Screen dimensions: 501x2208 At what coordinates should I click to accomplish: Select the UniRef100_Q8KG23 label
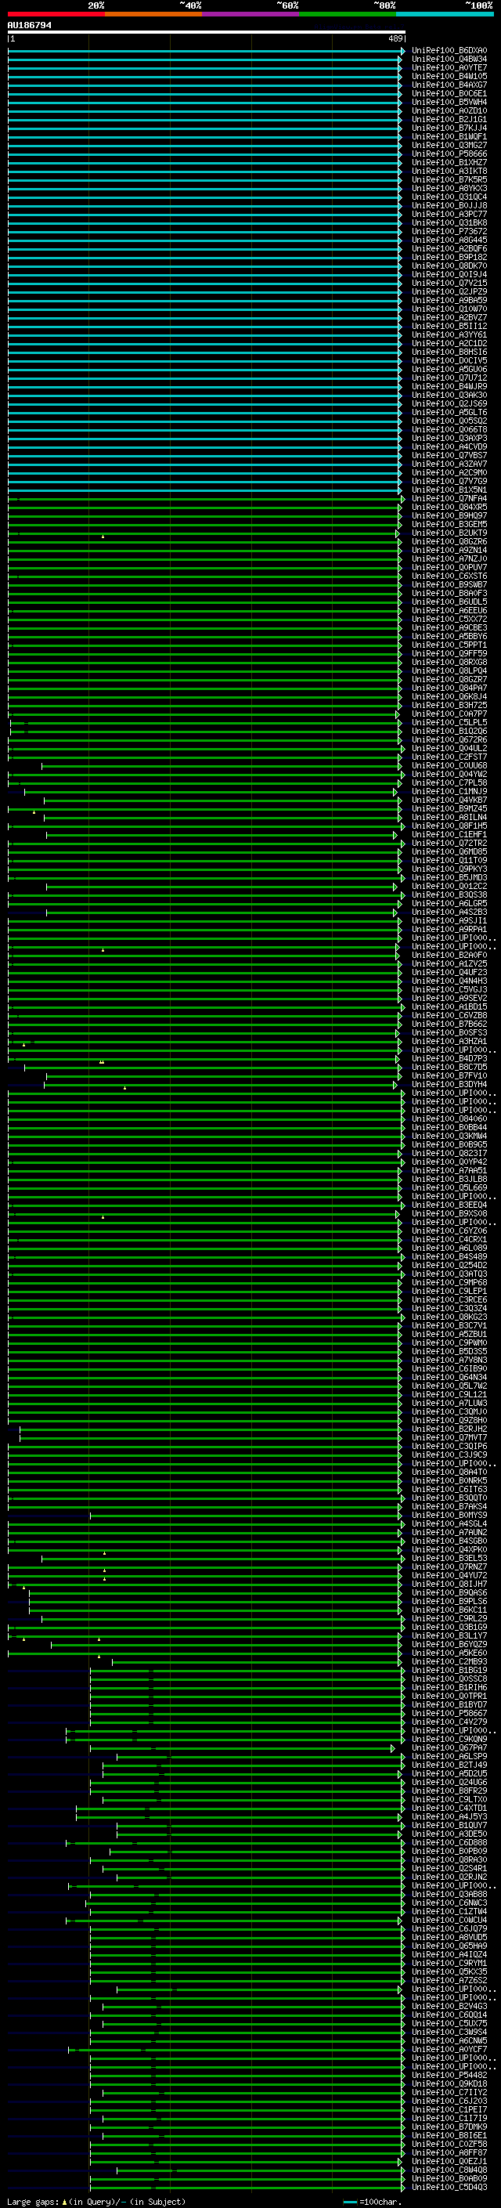click(449, 1318)
